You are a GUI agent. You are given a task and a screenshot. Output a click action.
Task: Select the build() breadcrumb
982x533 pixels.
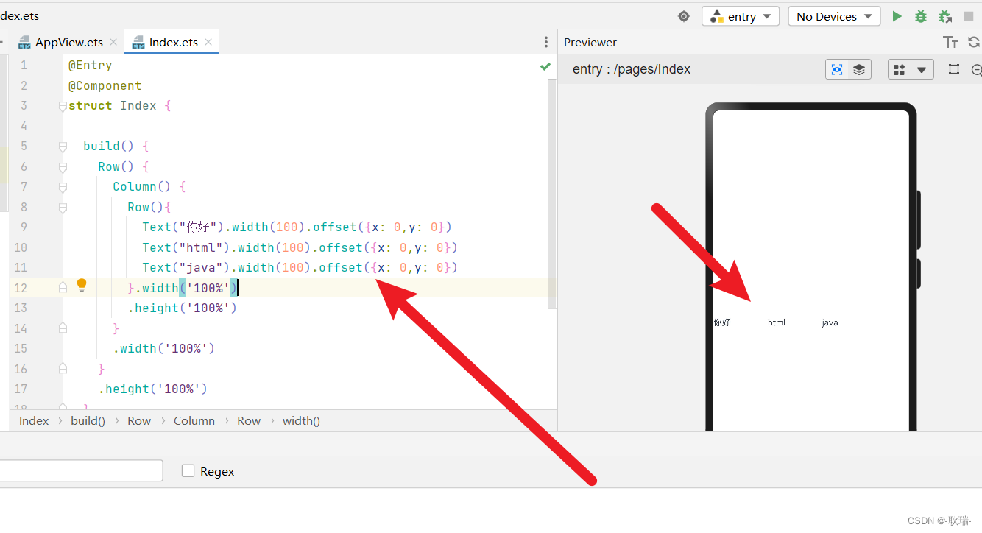(88, 421)
